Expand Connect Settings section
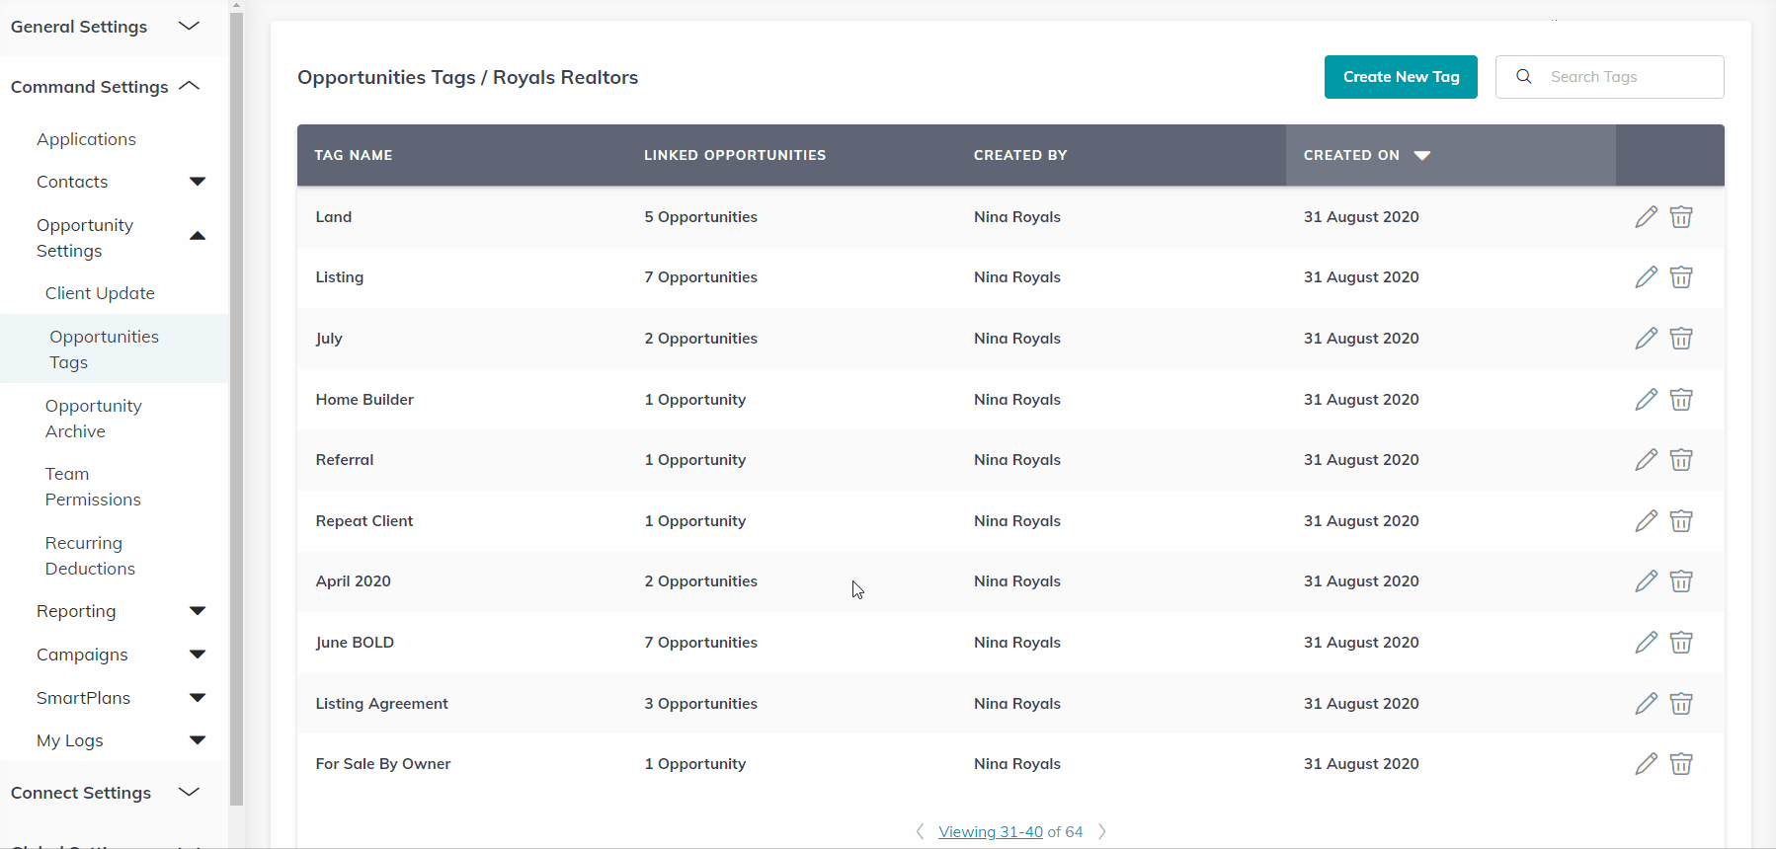 click(189, 793)
